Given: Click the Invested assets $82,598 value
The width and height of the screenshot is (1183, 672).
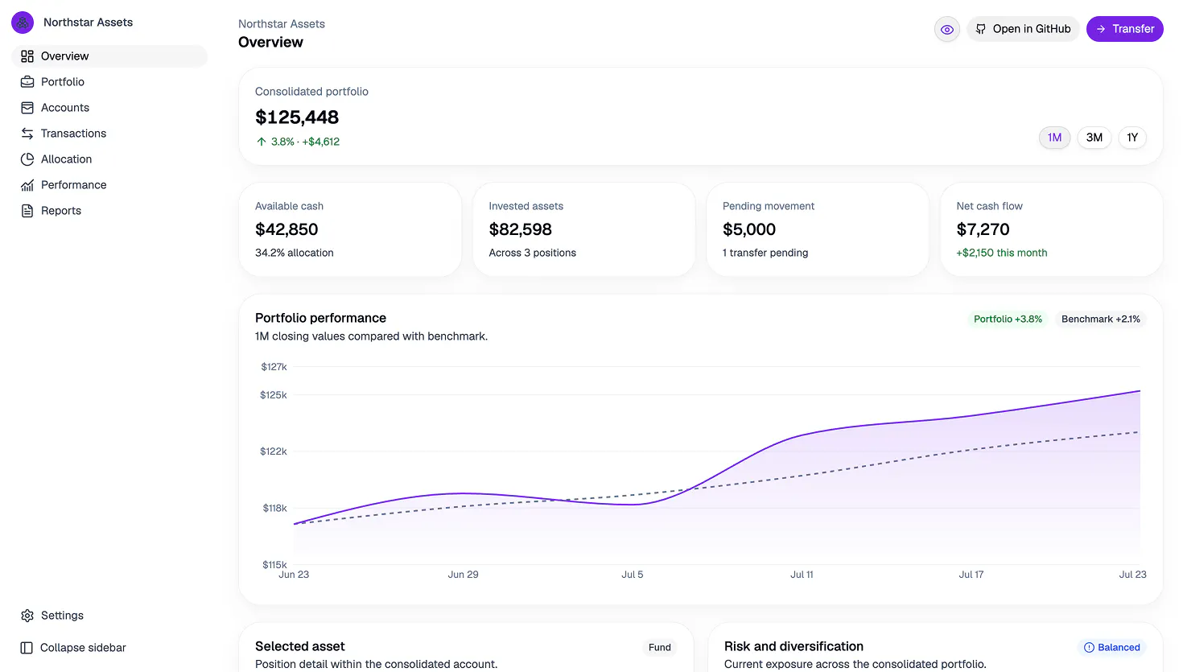Looking at the screenshot, I should tap(521, 229).
